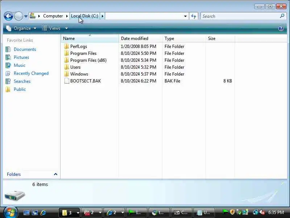290x218 pixels.
Task: Click the Views button
Action: tap(51, 28)
